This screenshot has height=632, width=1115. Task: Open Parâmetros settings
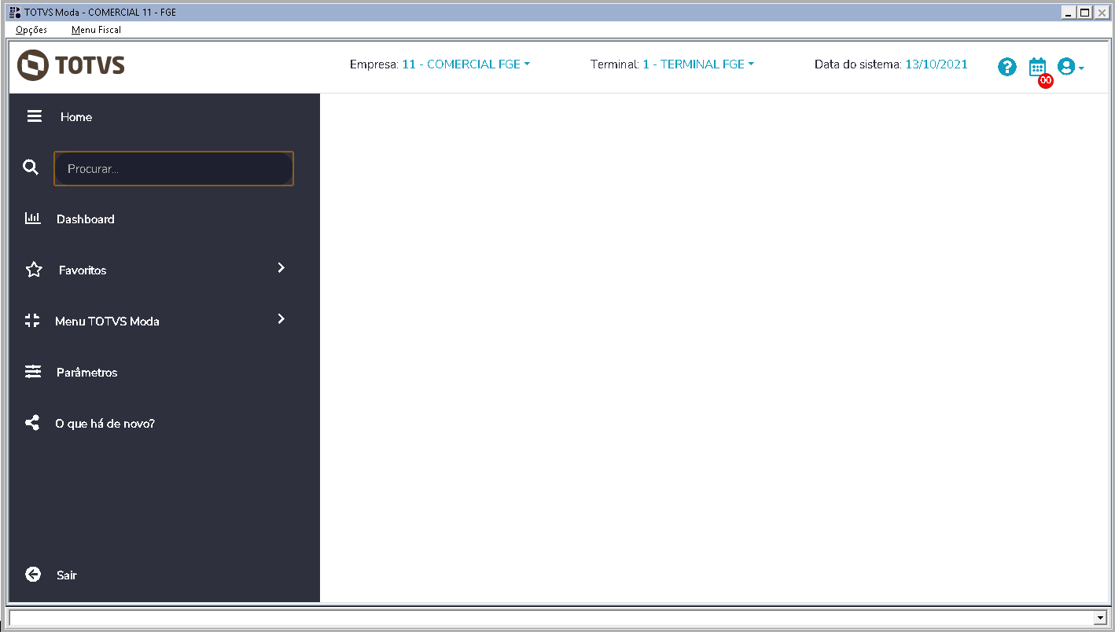87,373
